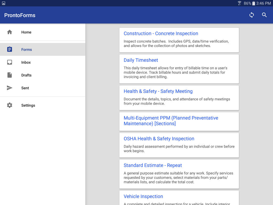Tap the Forms clipboard icon

pyautogui.click(x=10, y=49)
